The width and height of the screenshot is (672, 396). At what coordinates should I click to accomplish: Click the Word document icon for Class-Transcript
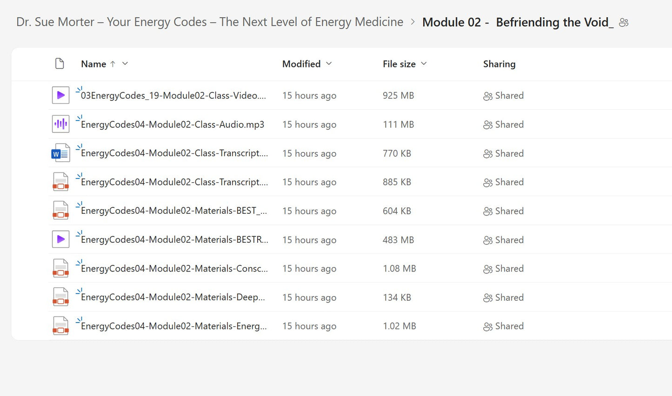click(x=60, y=153)
